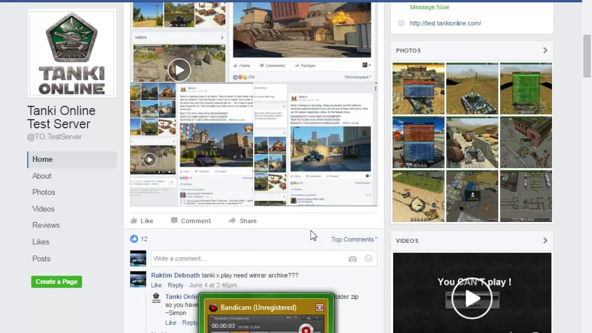This screenshot has width=592, height=333.
Task: Click the page vertical scrollbar thumb
Action: coord(587,56)
